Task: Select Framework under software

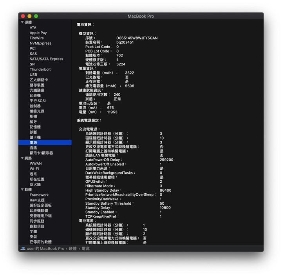Action: pyautogui.click(x=39, y=194)
